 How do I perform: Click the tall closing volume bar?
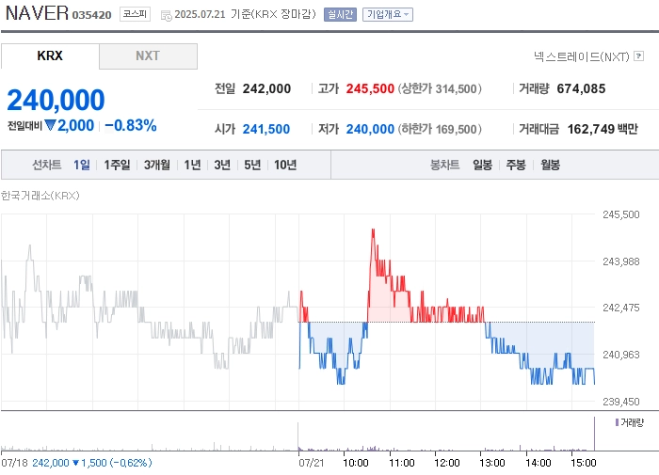point(594,434)
